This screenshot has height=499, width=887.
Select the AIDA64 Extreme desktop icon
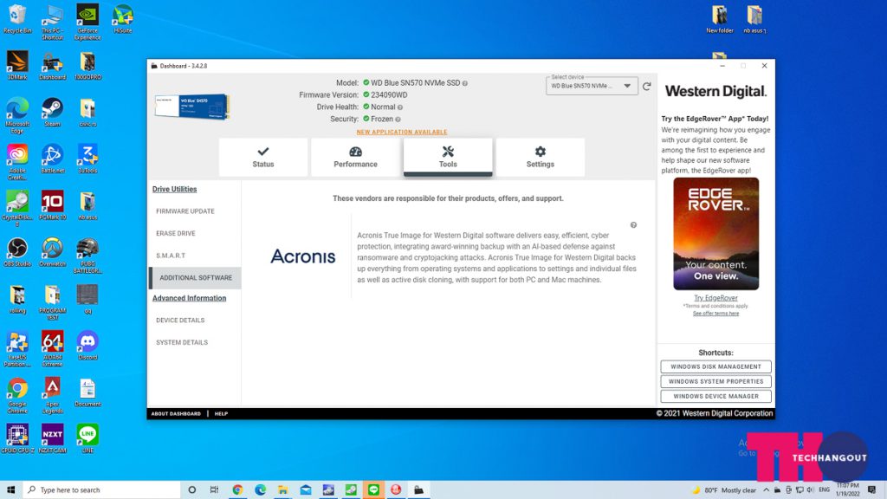point(52,348)
